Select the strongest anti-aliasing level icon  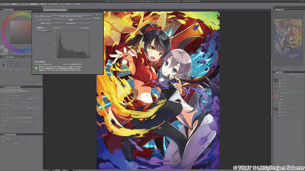coord(38,114)
